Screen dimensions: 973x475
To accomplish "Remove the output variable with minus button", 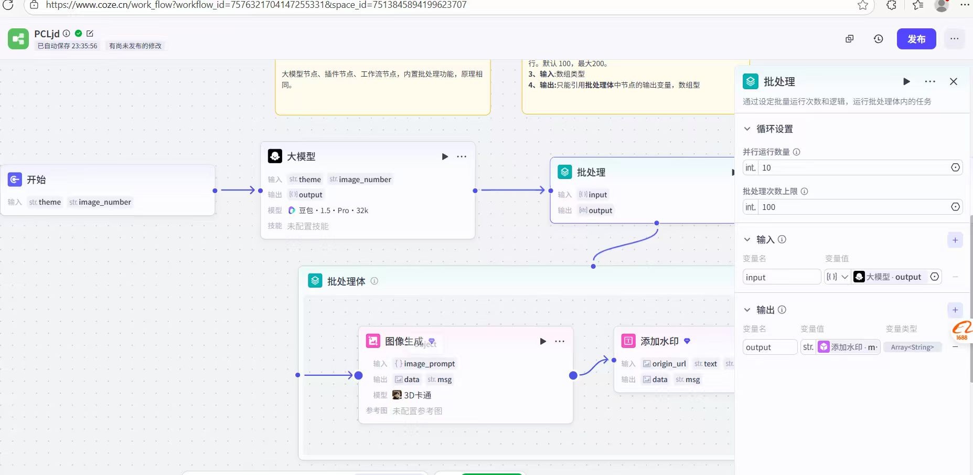I will coord(955,347).
